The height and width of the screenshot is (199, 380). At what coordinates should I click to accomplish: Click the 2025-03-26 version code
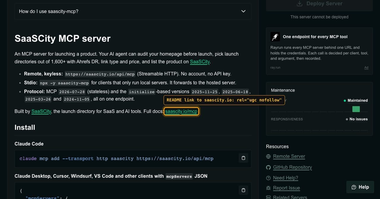(x=38, y=99)
